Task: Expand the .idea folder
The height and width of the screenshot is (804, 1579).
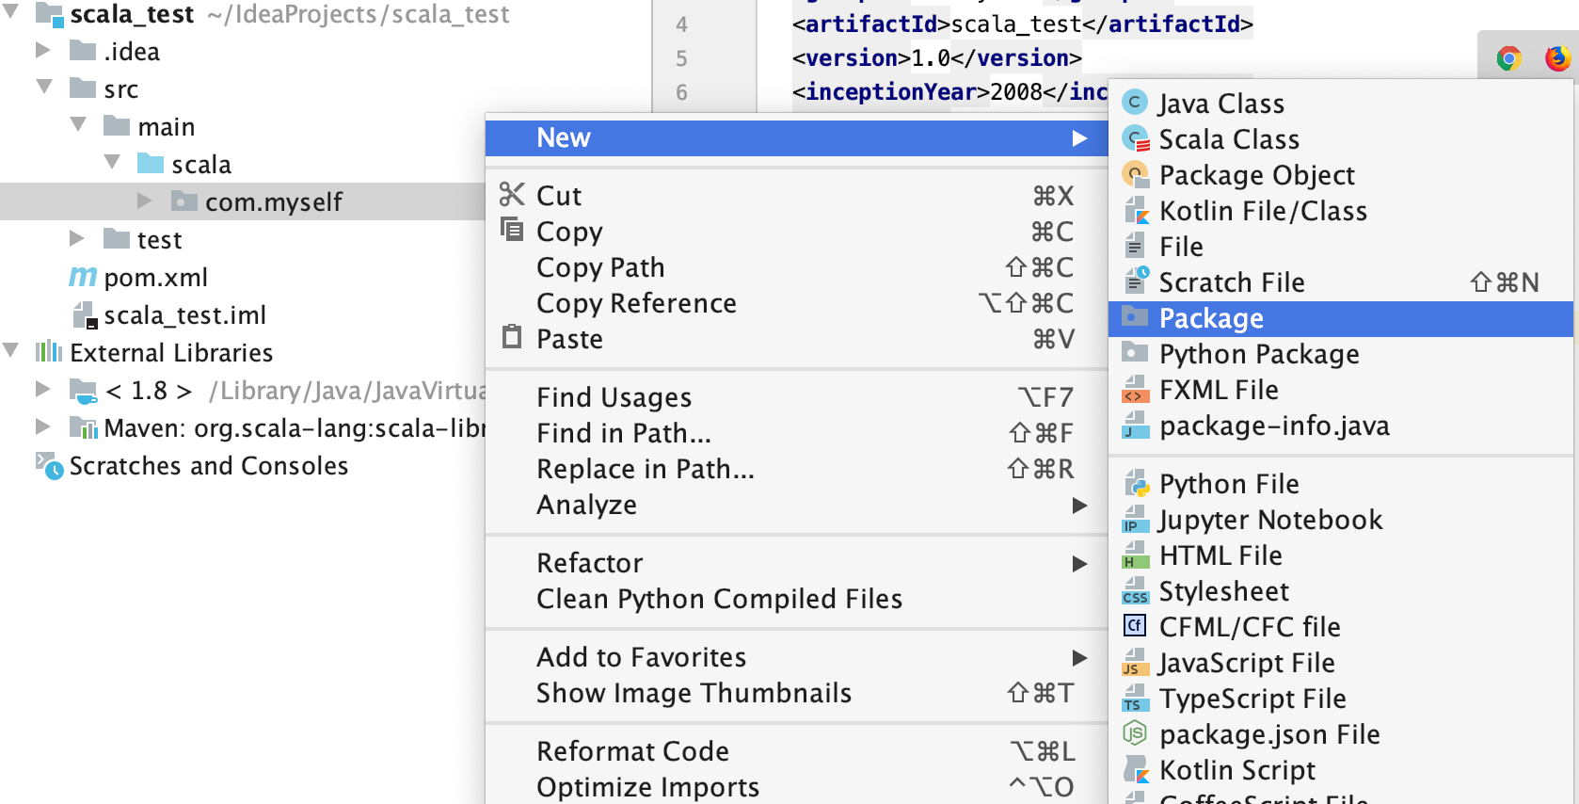Action: 43,50
